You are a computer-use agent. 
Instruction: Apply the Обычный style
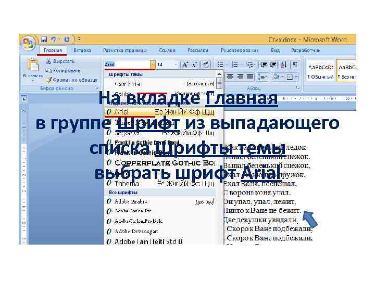coord(320,71)
